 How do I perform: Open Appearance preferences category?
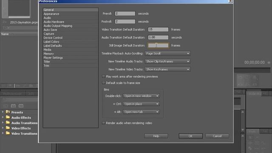coord(71,14)
